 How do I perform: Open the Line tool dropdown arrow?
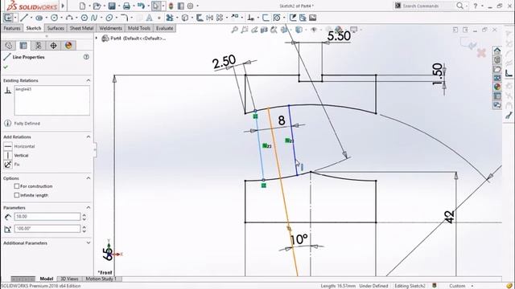(31, 18)
